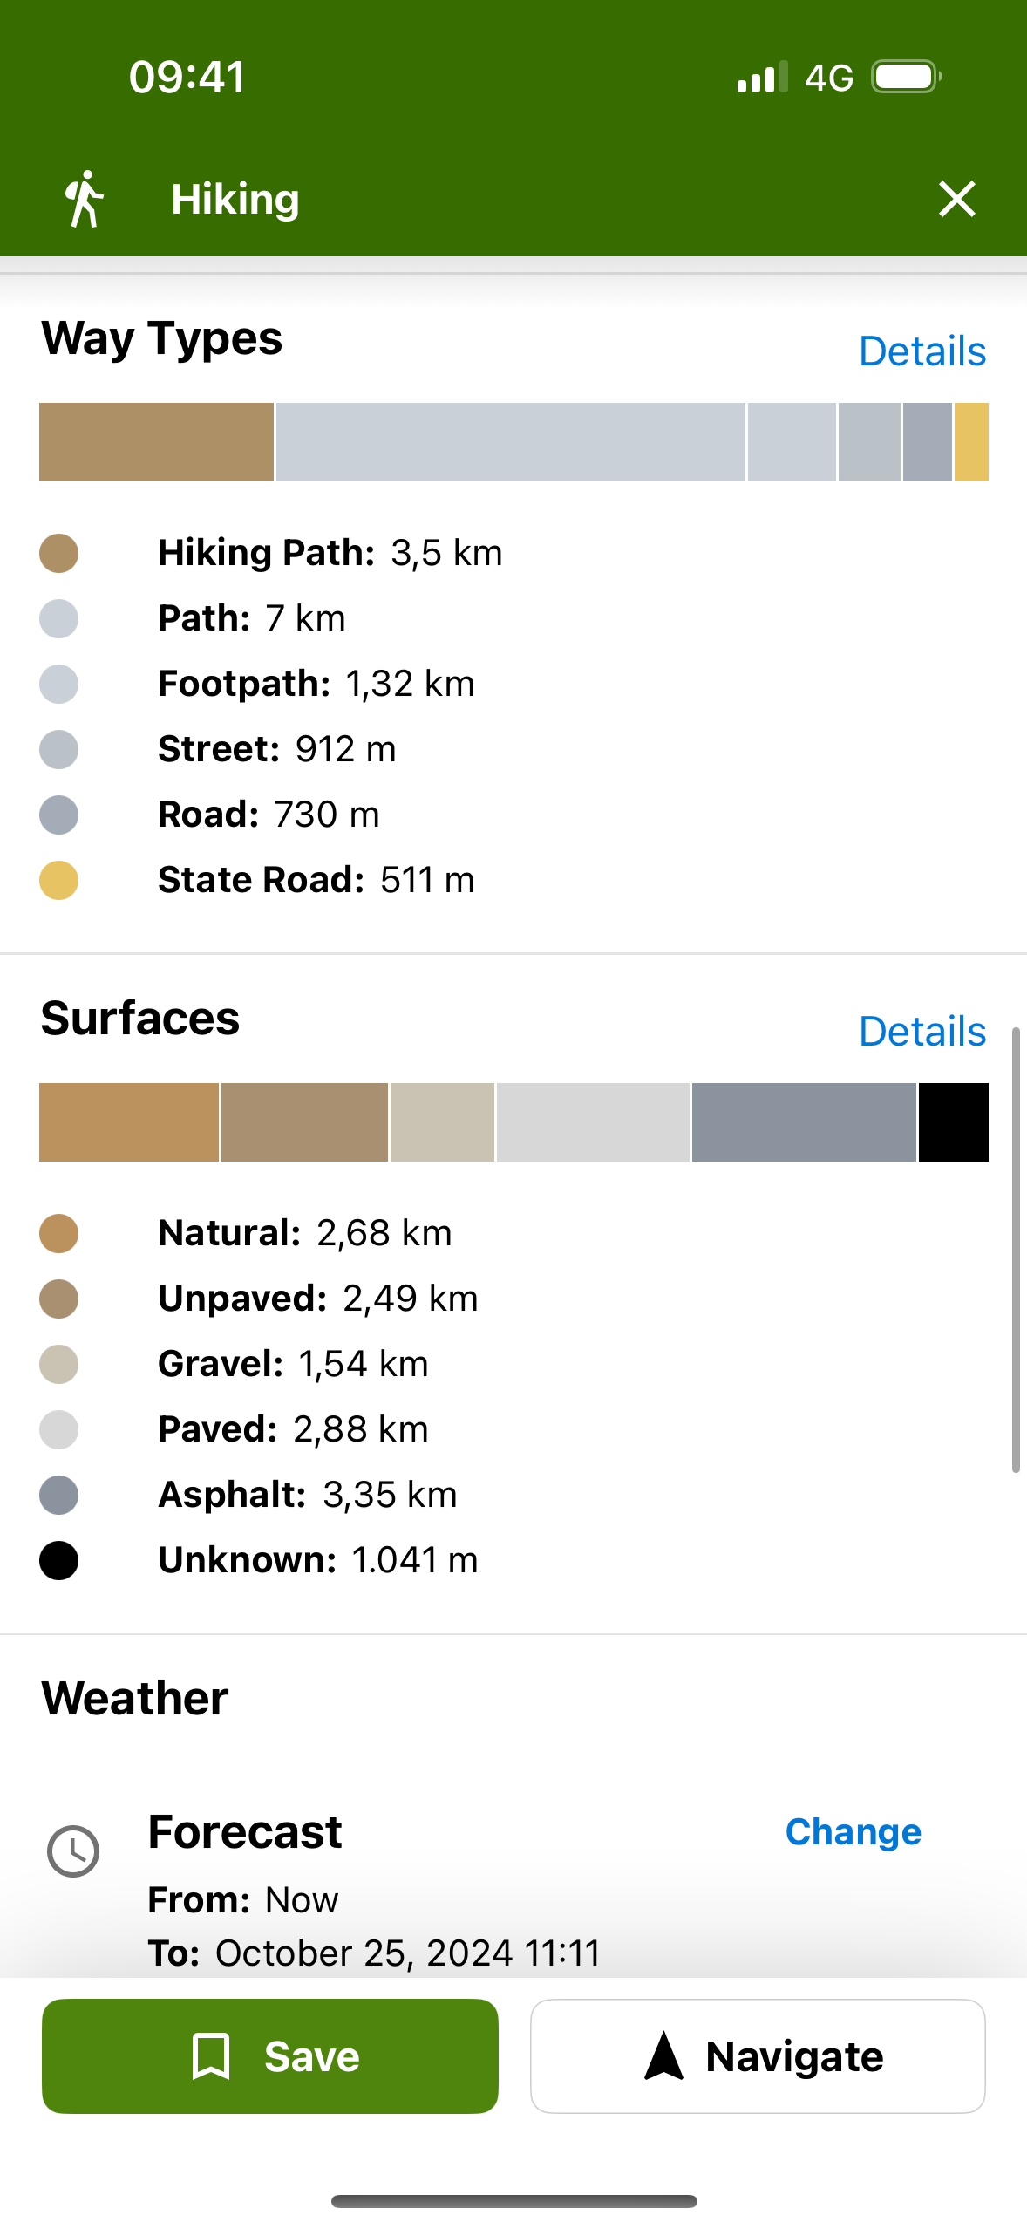Select the Hiking Path brown legend dot
Viewport: 1027px width, 2229px height.
(x=59, y=553)
